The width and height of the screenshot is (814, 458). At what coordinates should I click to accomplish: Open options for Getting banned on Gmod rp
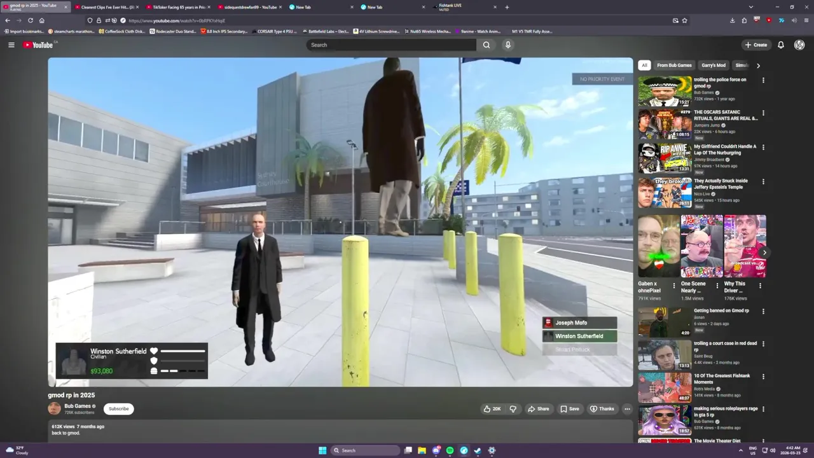(763, 311)
